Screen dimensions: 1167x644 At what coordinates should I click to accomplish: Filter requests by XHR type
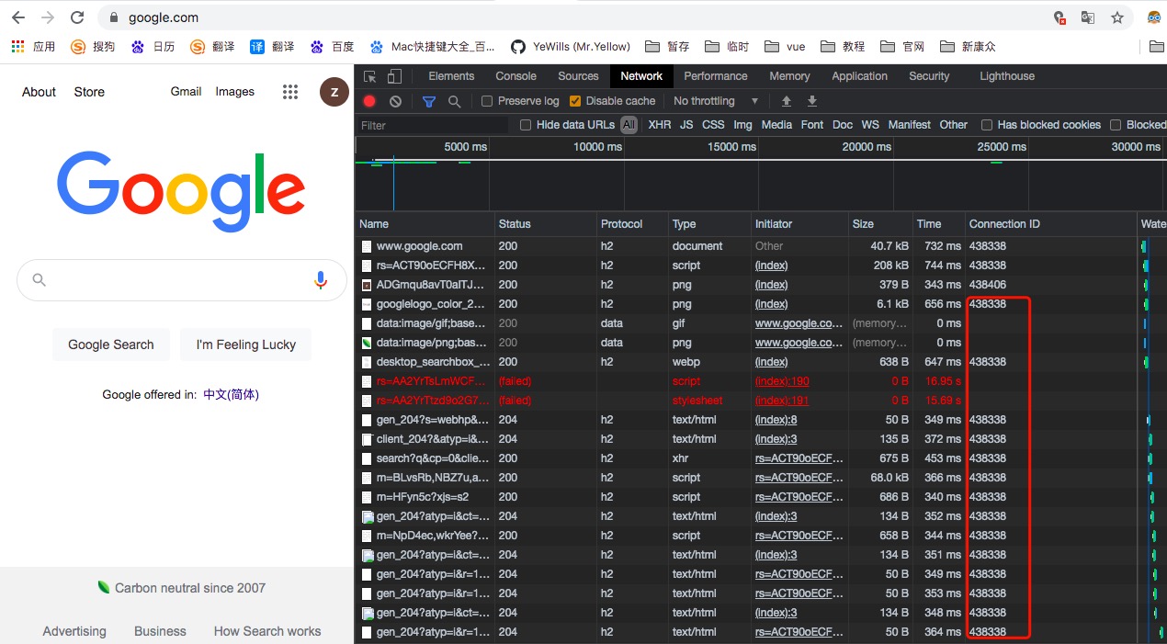(660, 125)
